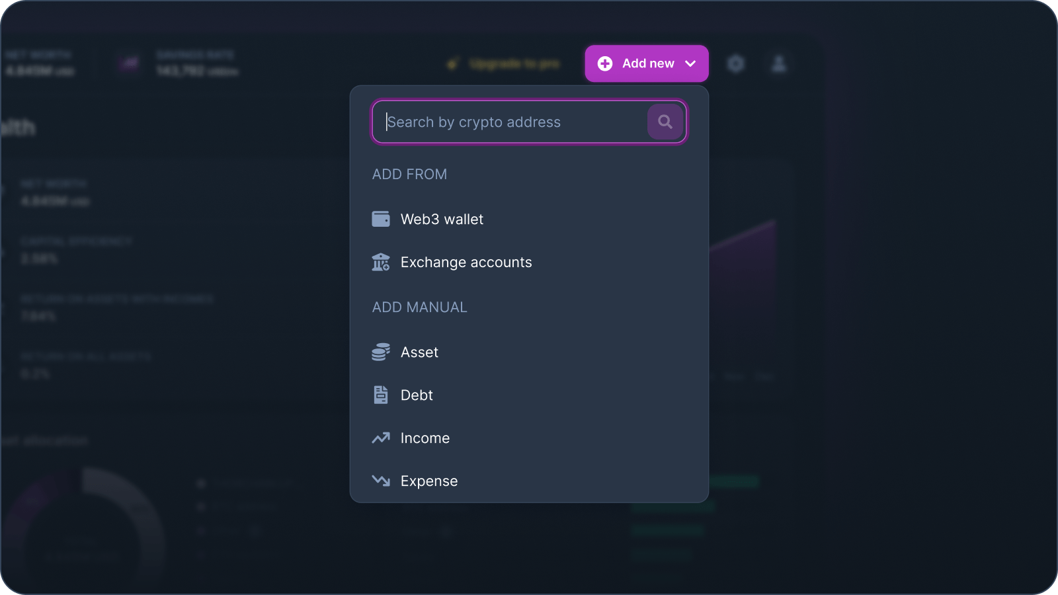Image resolution: width=1058 pixels, height=595 pixels.
Task: Click the magnifying glass search icon
Action: (665, 122)
